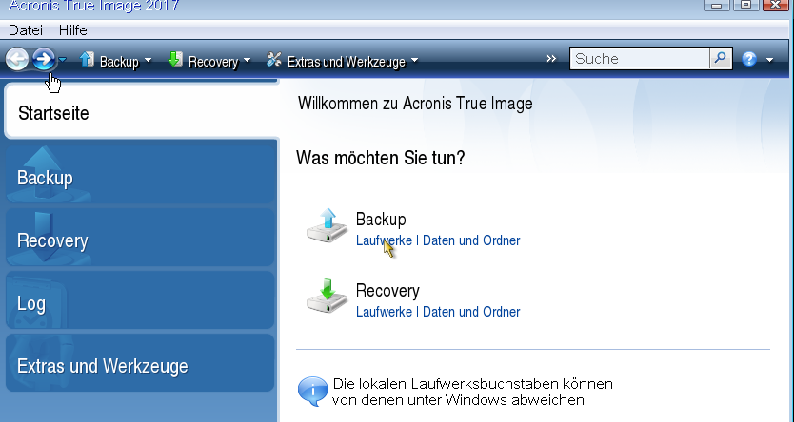Image resolution: width=794 pixels, height=422 pixels.
Task: Click into the Suche search field
Action: click(x=640, y=59)
